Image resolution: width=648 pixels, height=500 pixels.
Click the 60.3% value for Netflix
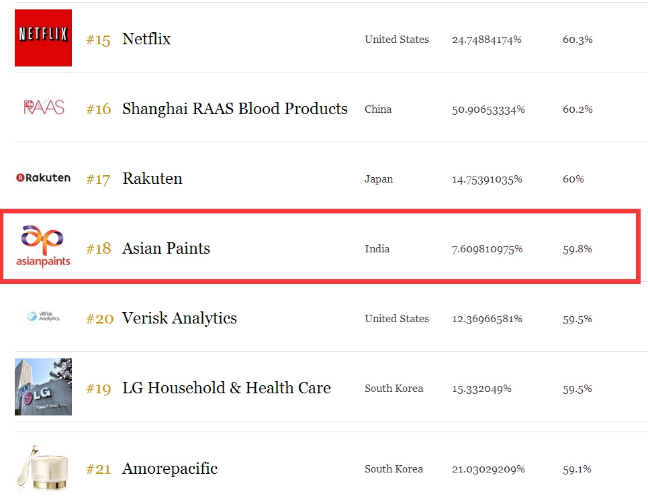[x=577, y=40]
